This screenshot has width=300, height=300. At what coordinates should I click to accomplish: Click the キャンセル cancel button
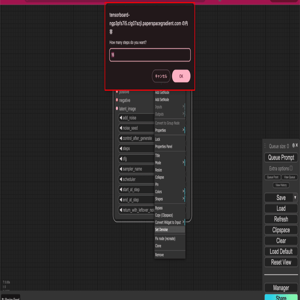click(161, 76)
